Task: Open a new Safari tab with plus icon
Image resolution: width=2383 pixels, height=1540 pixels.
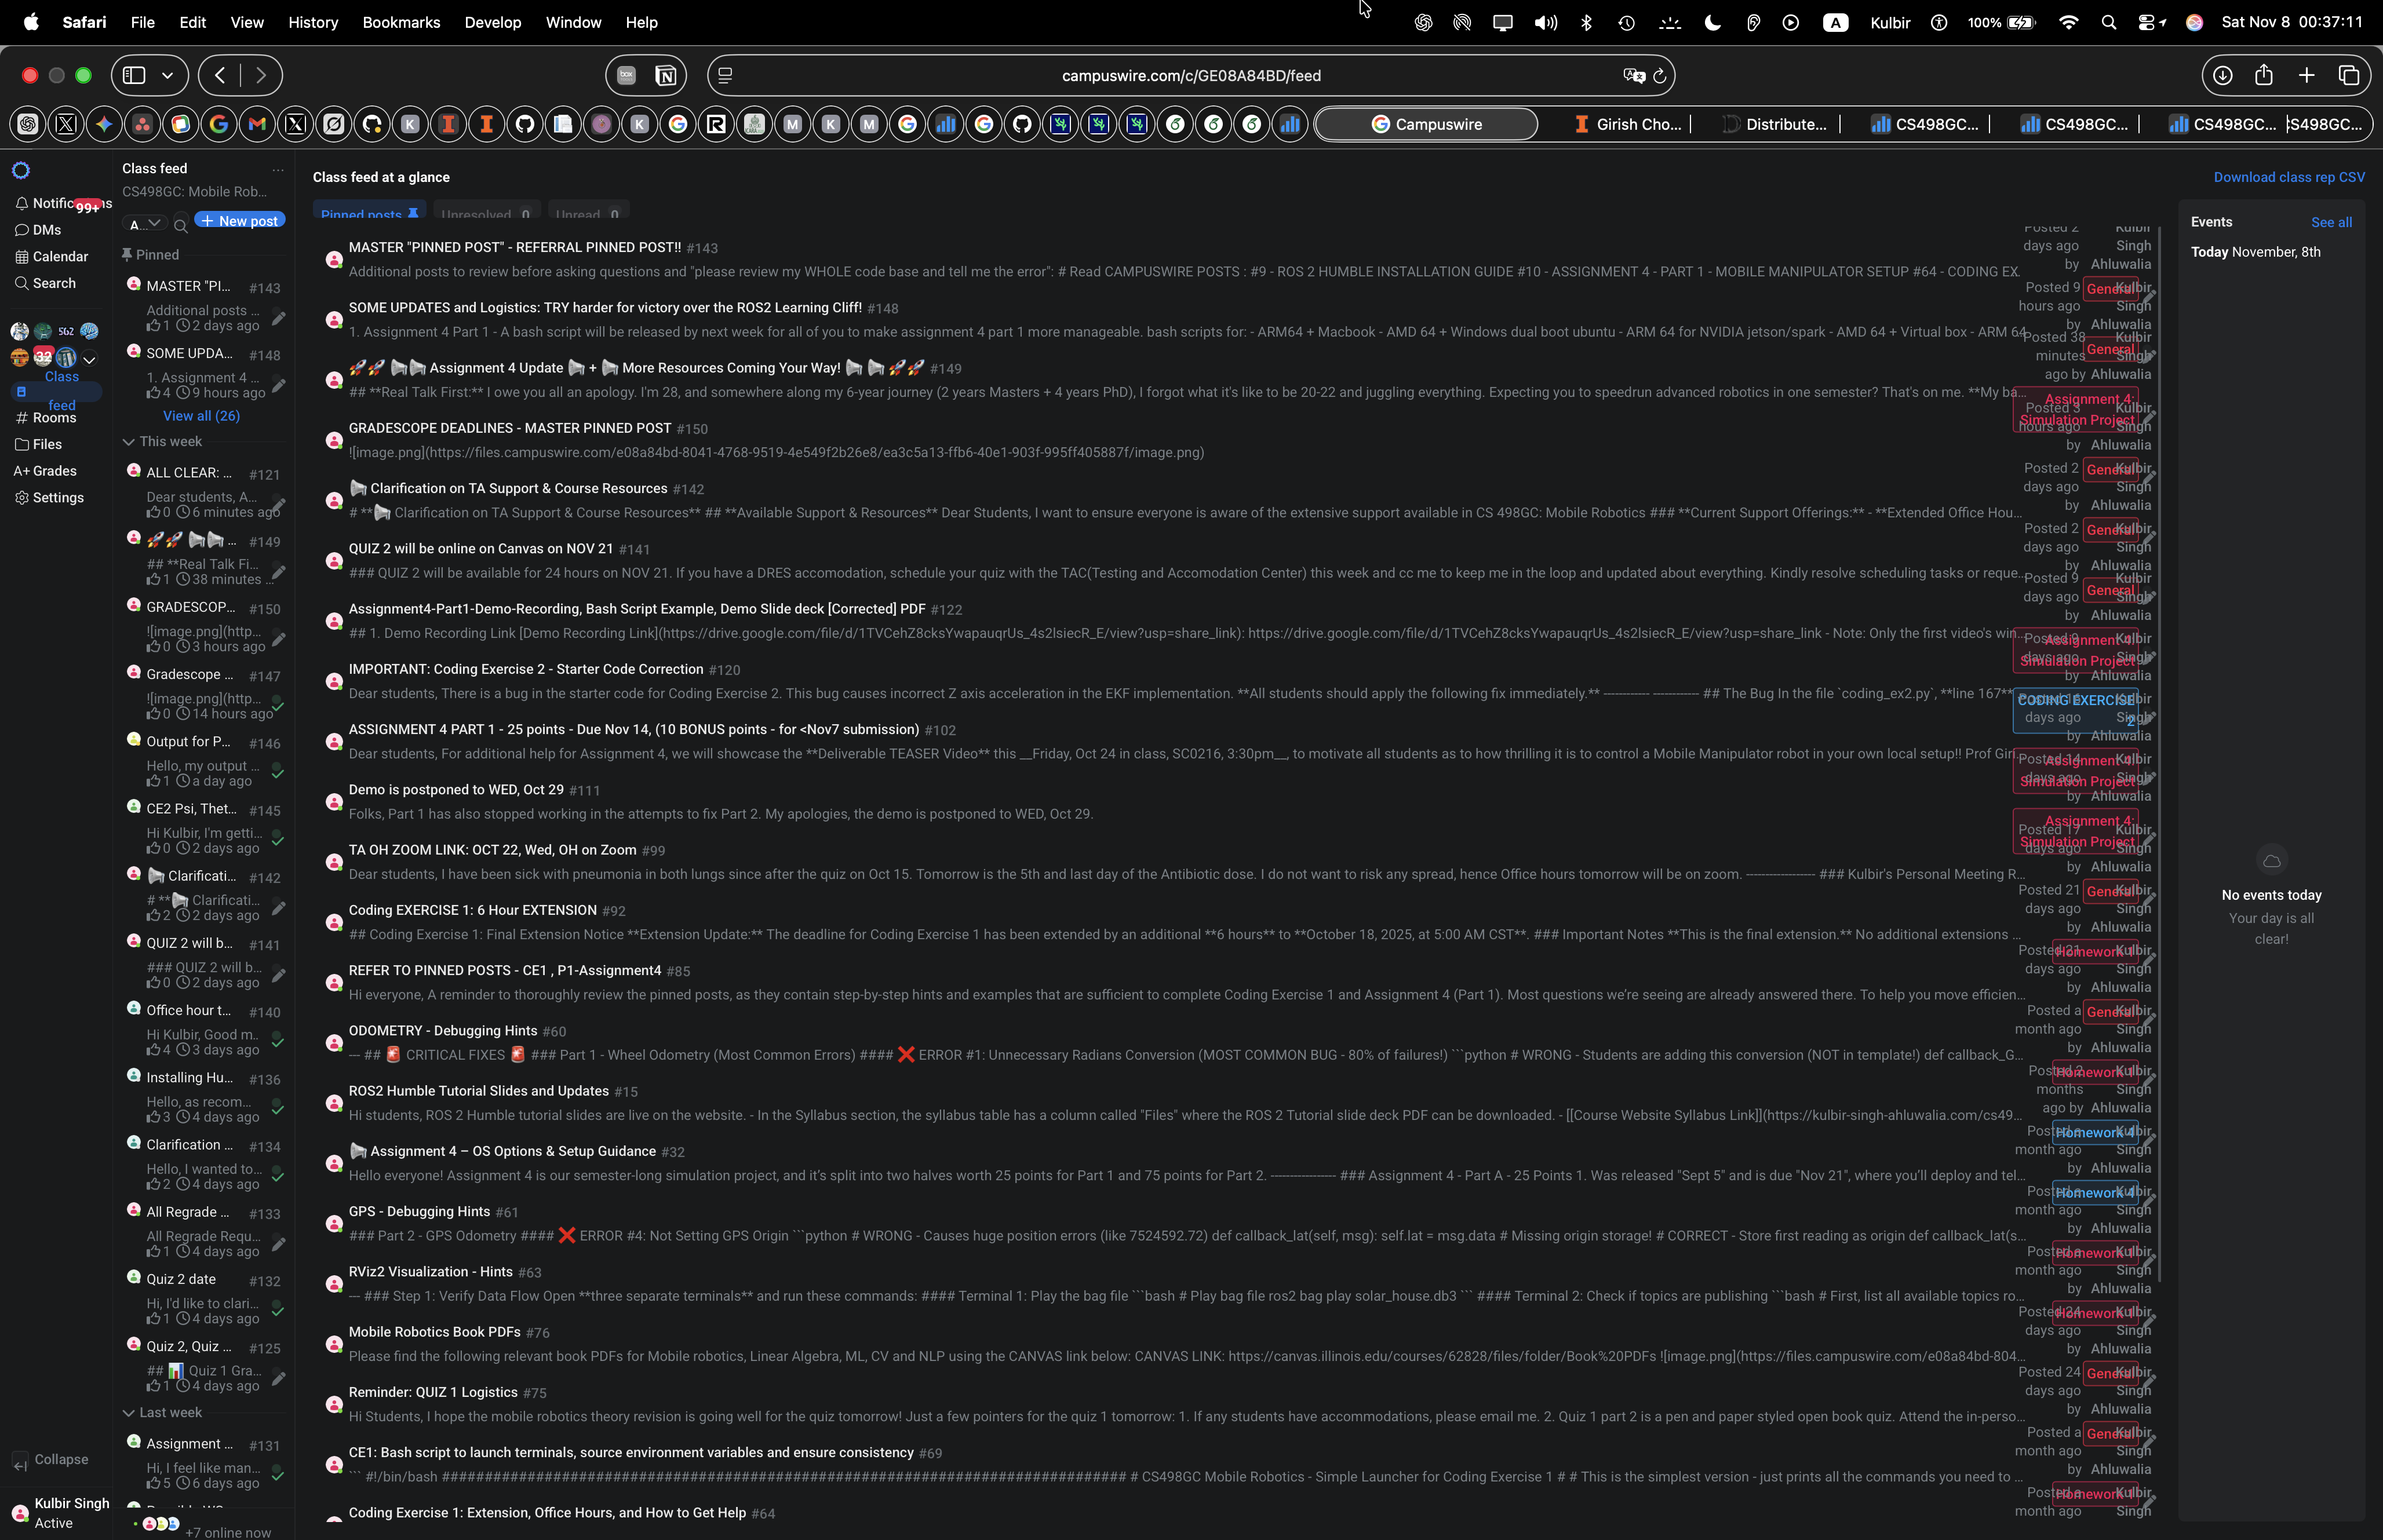Action: pyautogui.click(x=2306, y=75)
